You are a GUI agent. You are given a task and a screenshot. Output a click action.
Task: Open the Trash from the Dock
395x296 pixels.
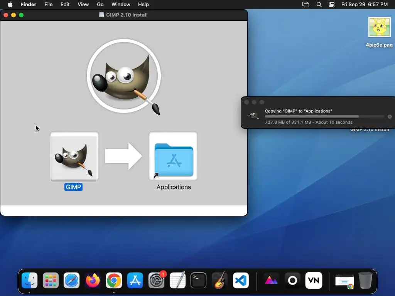tap(365, 280)
